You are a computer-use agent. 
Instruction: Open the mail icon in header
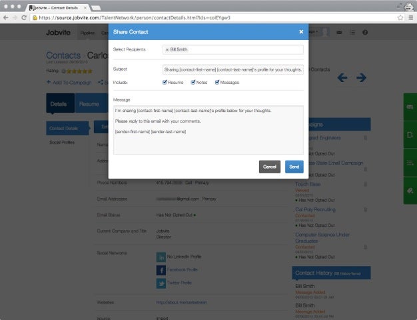(339, 32)
